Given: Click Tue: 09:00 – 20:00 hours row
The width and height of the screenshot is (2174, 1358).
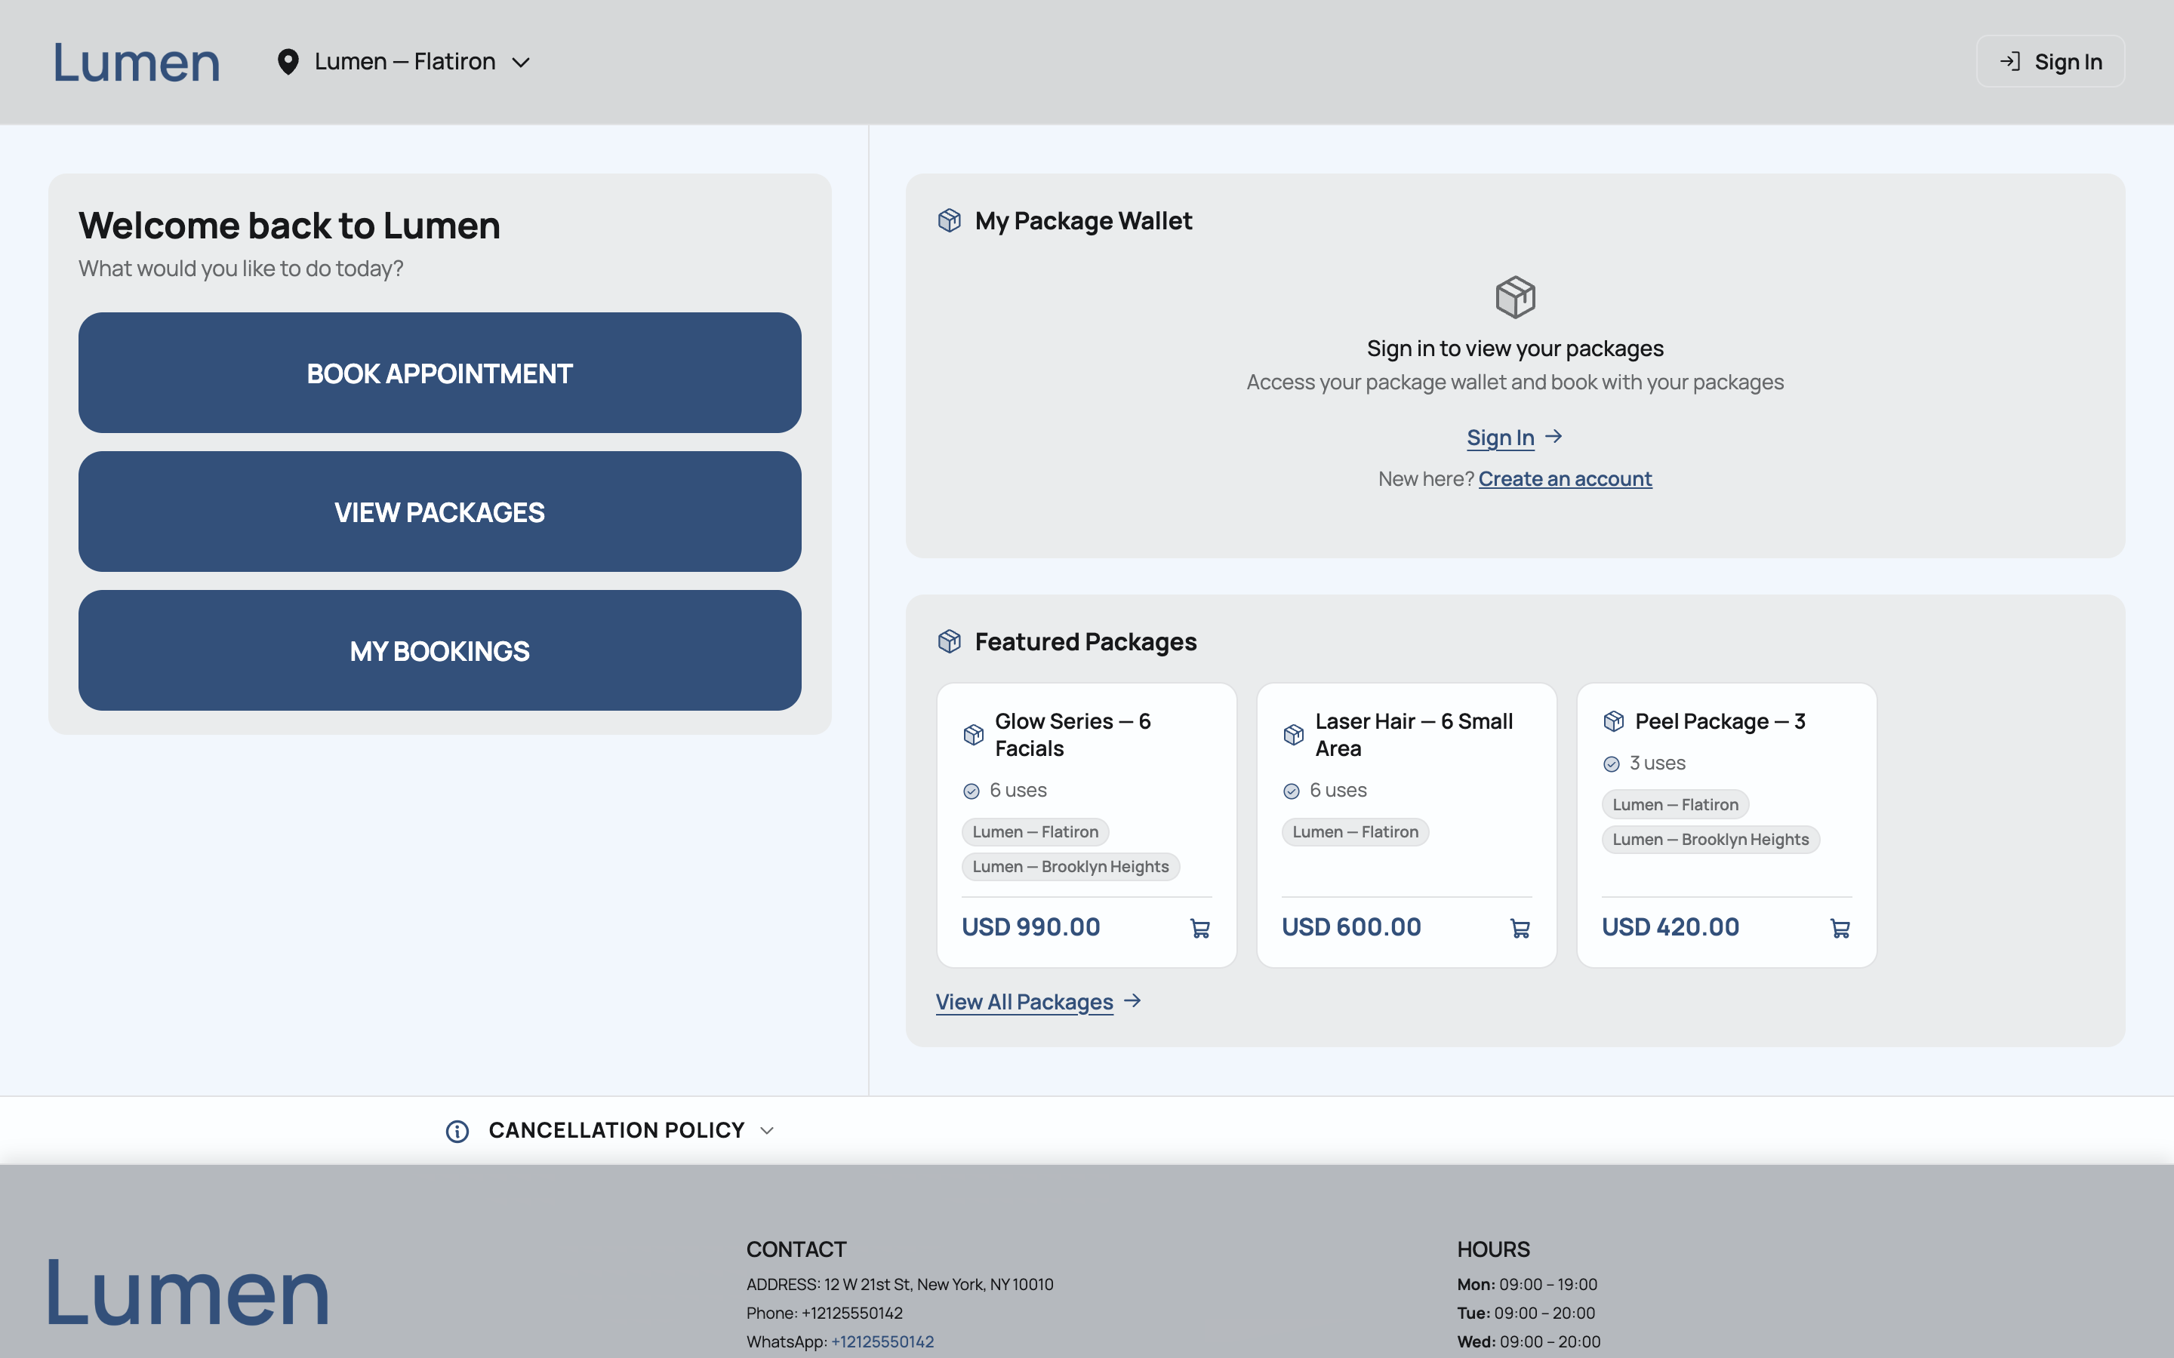Looking at the screenshot, I should pos(1526,1312).
